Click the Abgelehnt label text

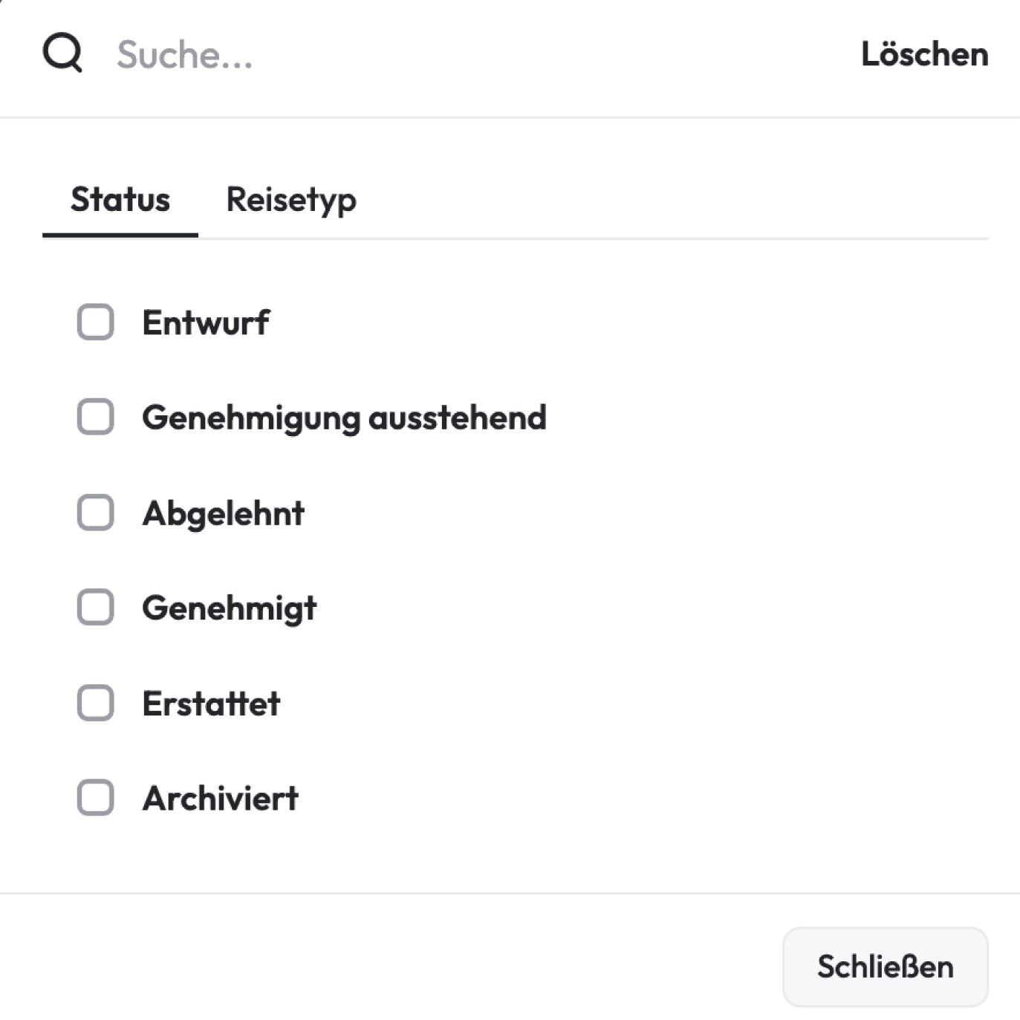pyautogui.click(x=224, y=513)
